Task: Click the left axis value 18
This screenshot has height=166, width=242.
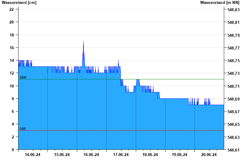Action: point(11,35)
